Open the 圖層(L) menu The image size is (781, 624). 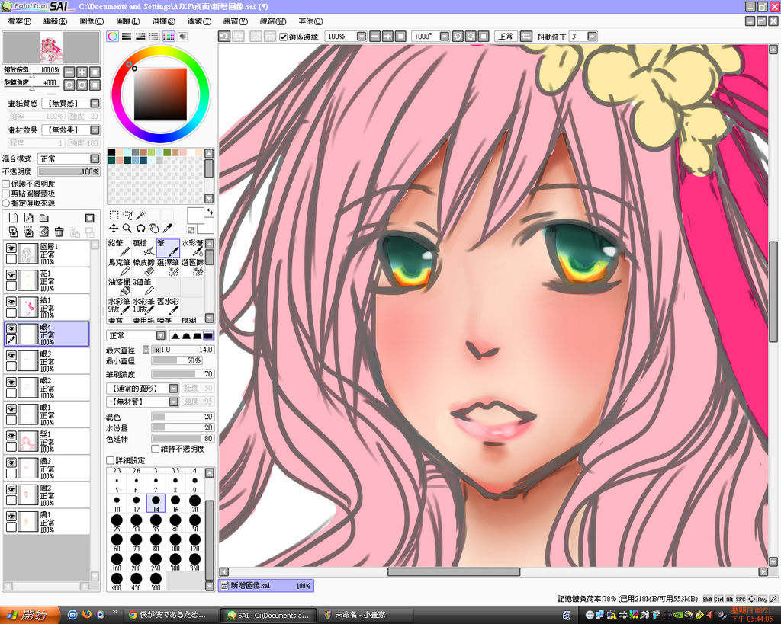click(128, 21)
